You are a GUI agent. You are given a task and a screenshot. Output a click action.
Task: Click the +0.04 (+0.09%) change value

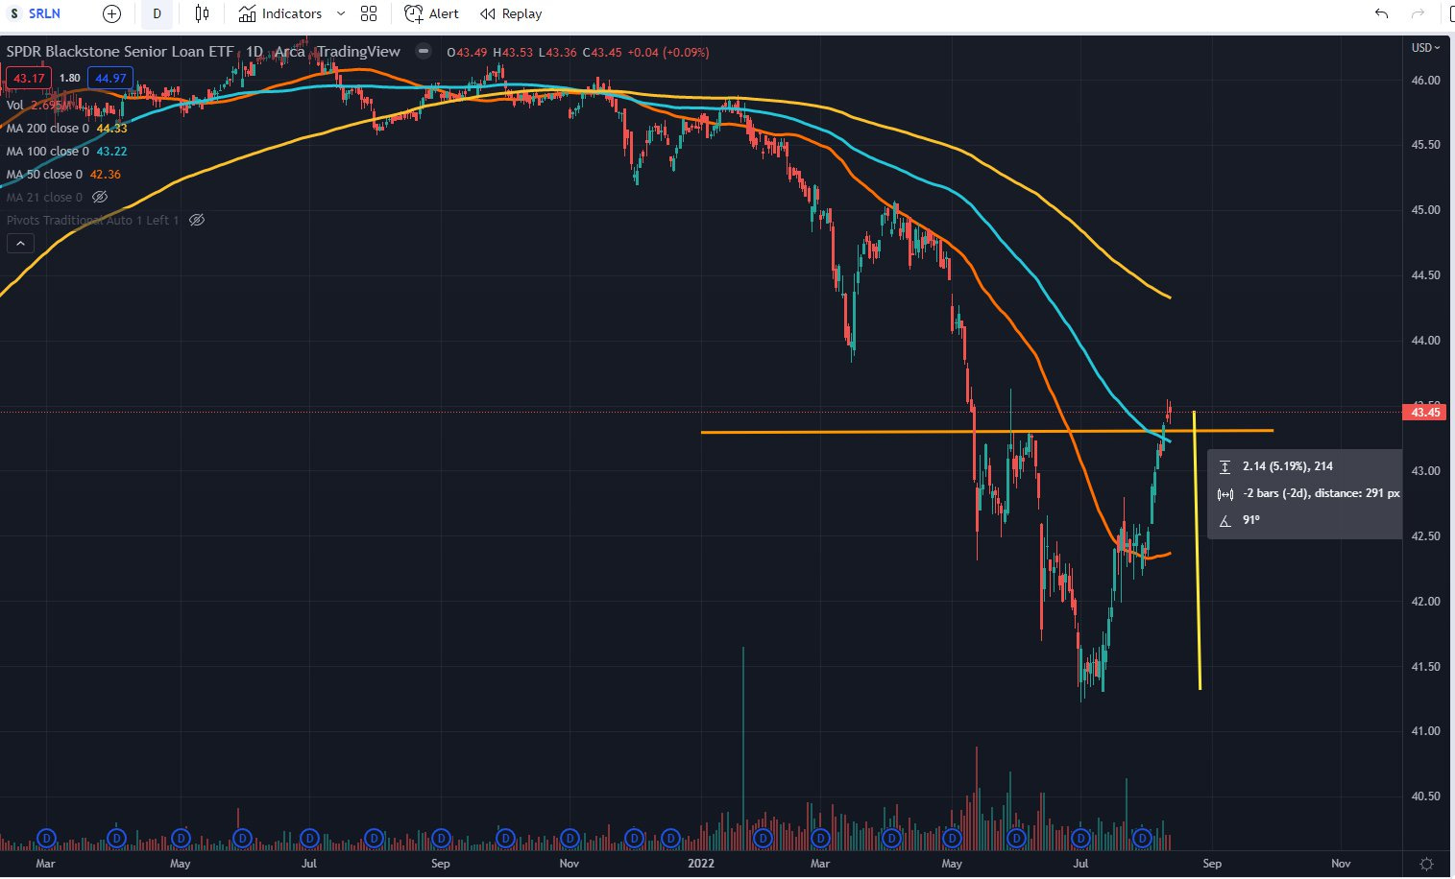point(668,52)
